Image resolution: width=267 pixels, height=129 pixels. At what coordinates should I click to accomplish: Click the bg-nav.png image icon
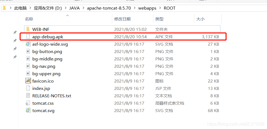[28, 66]
